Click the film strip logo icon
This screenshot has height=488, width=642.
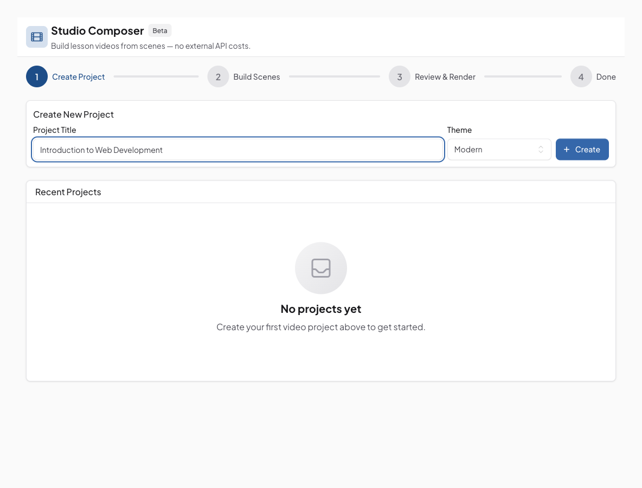pos(37,37)
